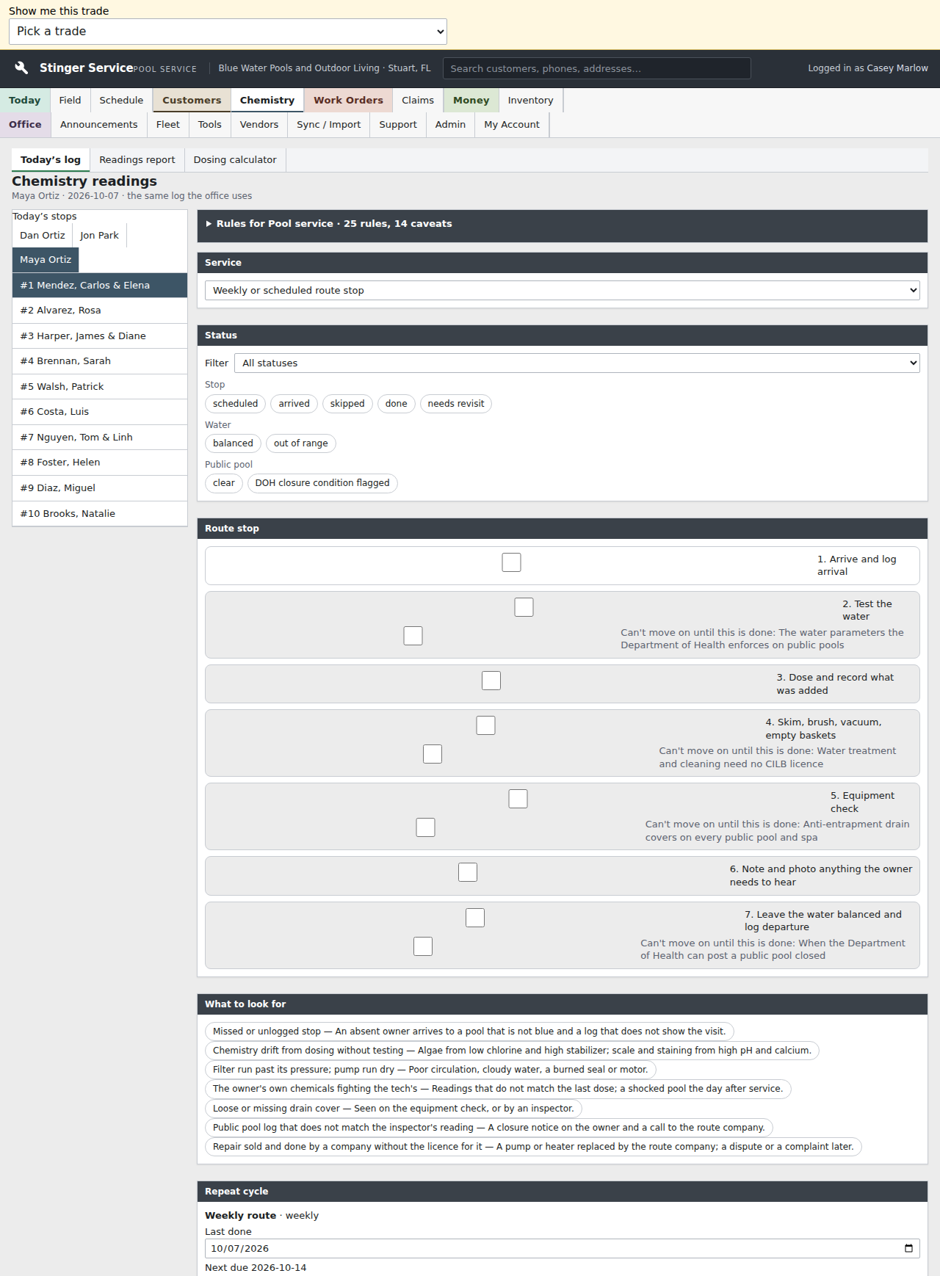Select the skipped stop status chip
940x1276 pixels.
click(x=347, y=404)
